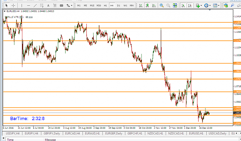Viewport: 241px width, 141px height.
Task: Switch chart to D1 timeframe
Action: 118,5
